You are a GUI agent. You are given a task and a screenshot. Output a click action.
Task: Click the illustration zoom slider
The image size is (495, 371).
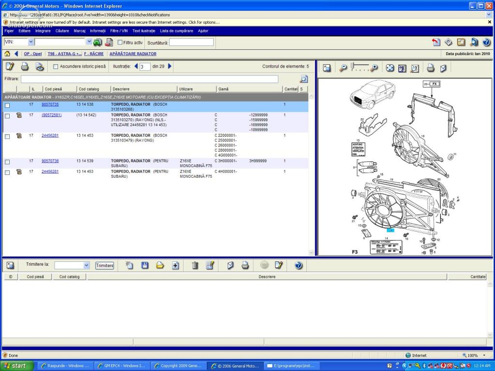click(360, 67)
